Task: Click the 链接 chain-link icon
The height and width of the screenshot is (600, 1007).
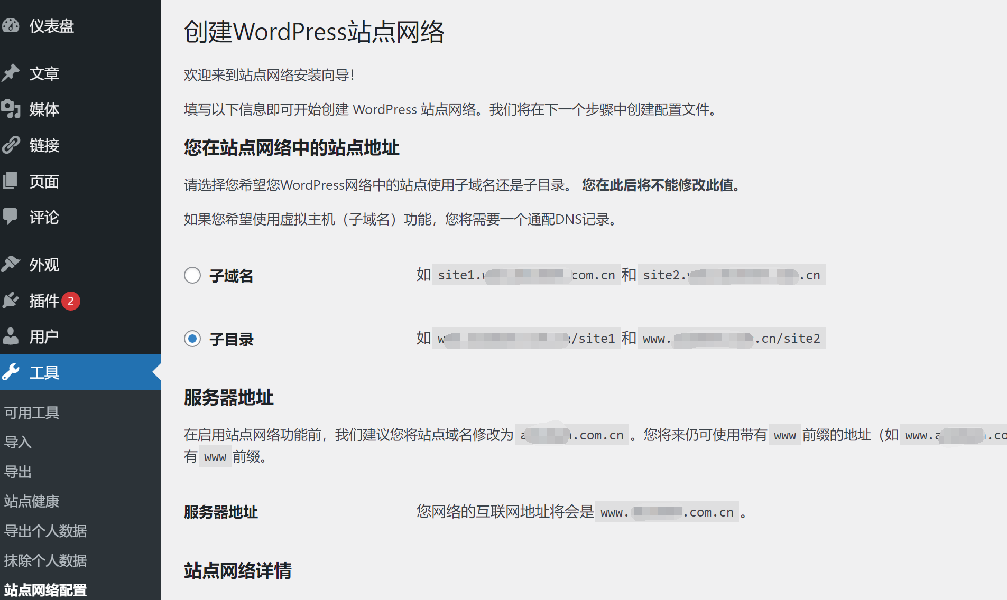Action: [12, 145]
